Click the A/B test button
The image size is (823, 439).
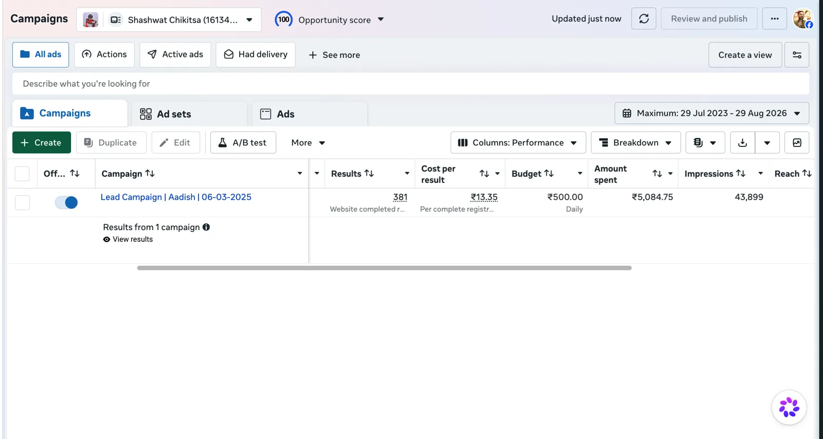[243, 143]
